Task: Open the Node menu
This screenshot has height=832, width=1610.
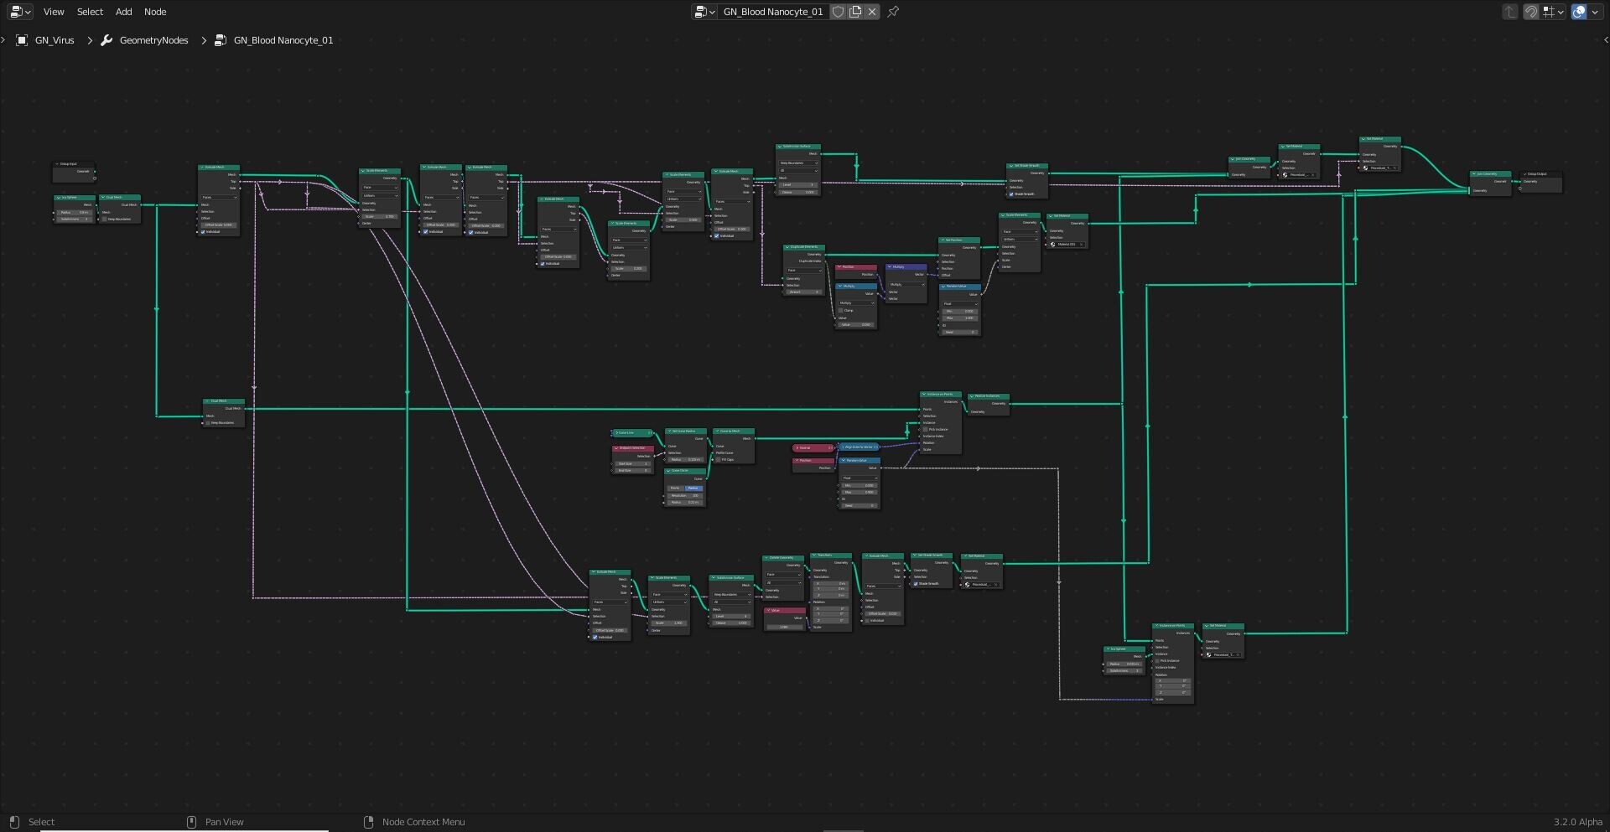Action: point(154,11)
